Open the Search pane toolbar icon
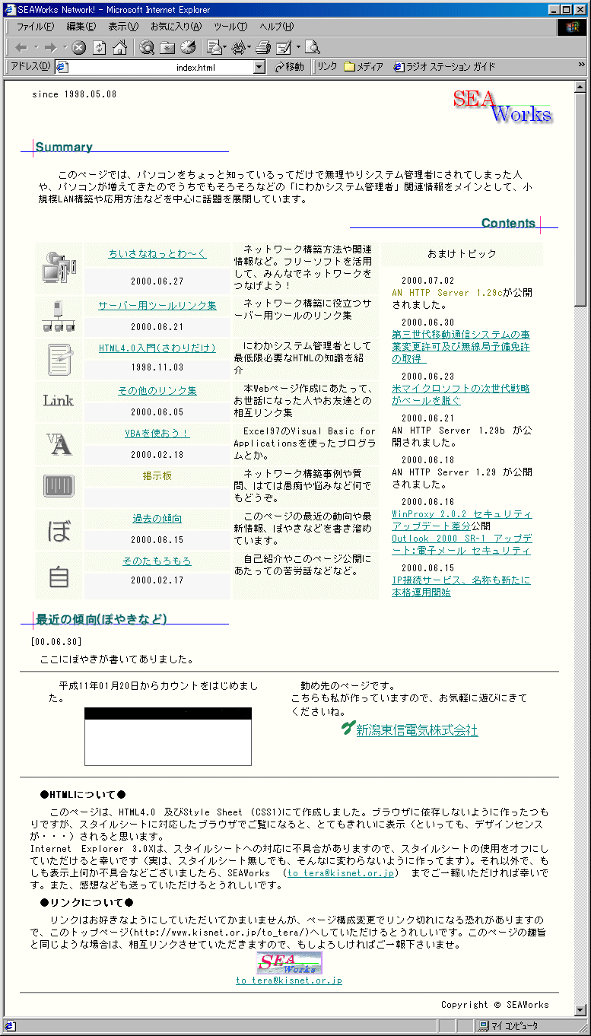591x1036 pixels. [x=147, y=48]
